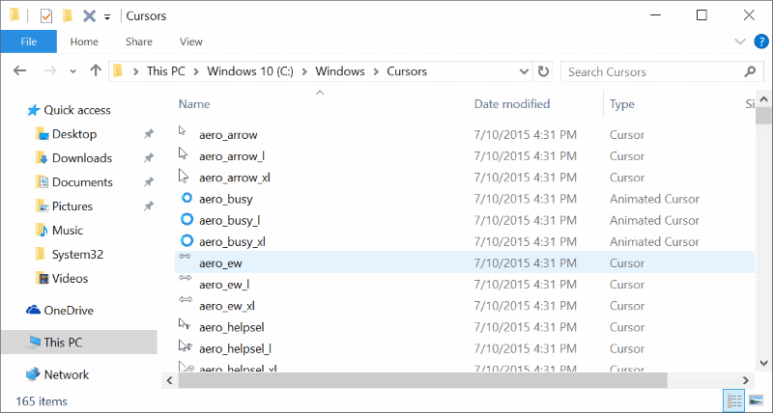The height and width of the screenshot is (413, 773).
Task: Select the aero_helpsel_l cursor file icon
Action: (186, 346)
